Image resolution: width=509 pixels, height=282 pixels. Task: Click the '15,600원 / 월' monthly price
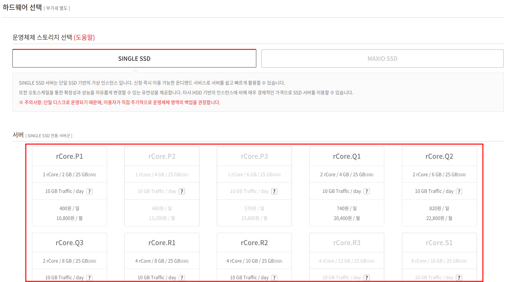point(254,218)
